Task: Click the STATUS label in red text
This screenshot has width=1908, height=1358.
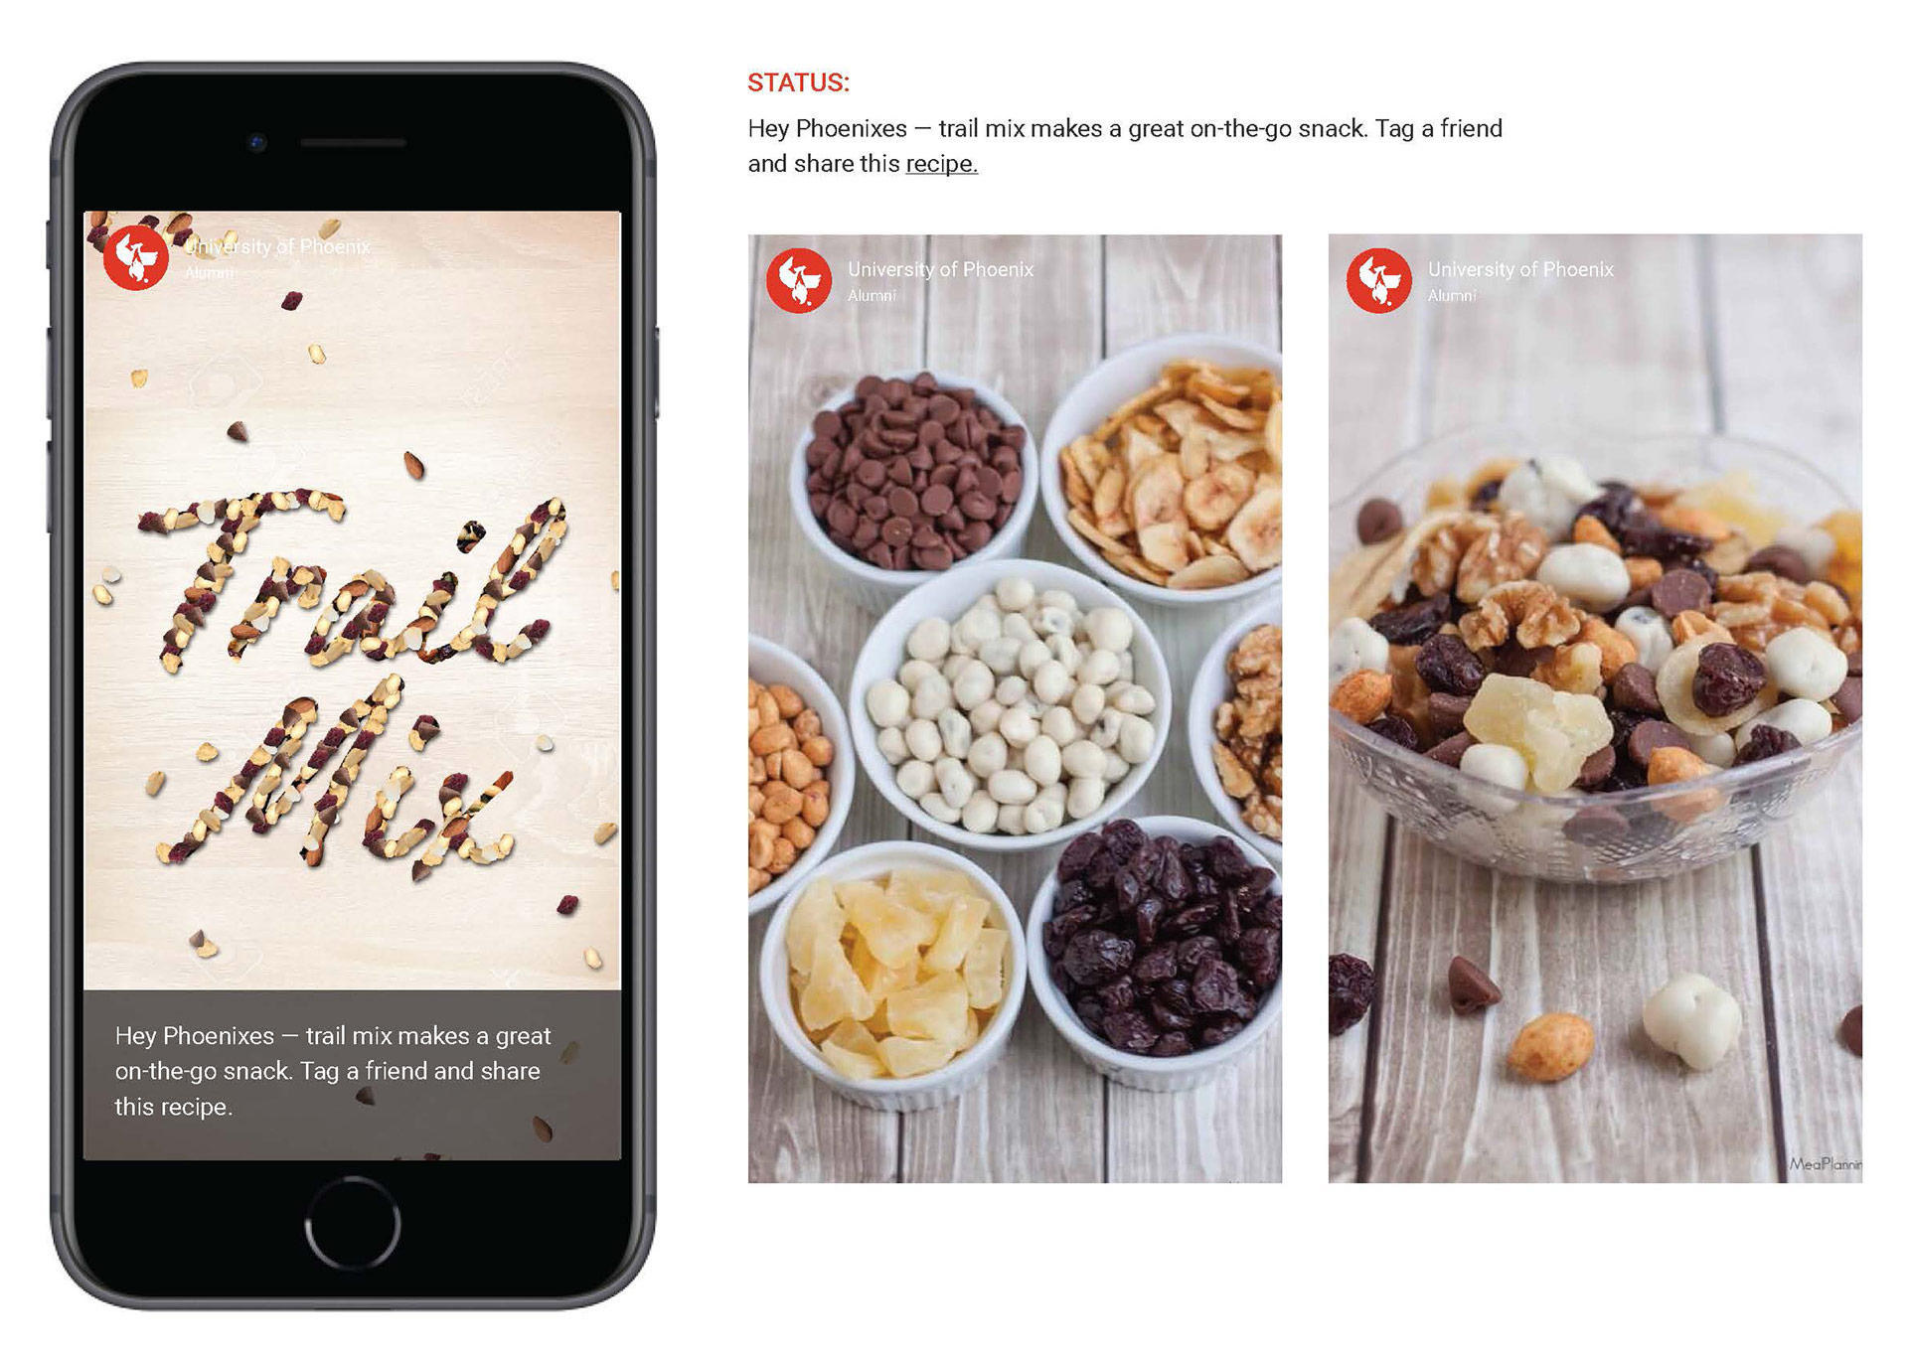Action: point(794,83)
